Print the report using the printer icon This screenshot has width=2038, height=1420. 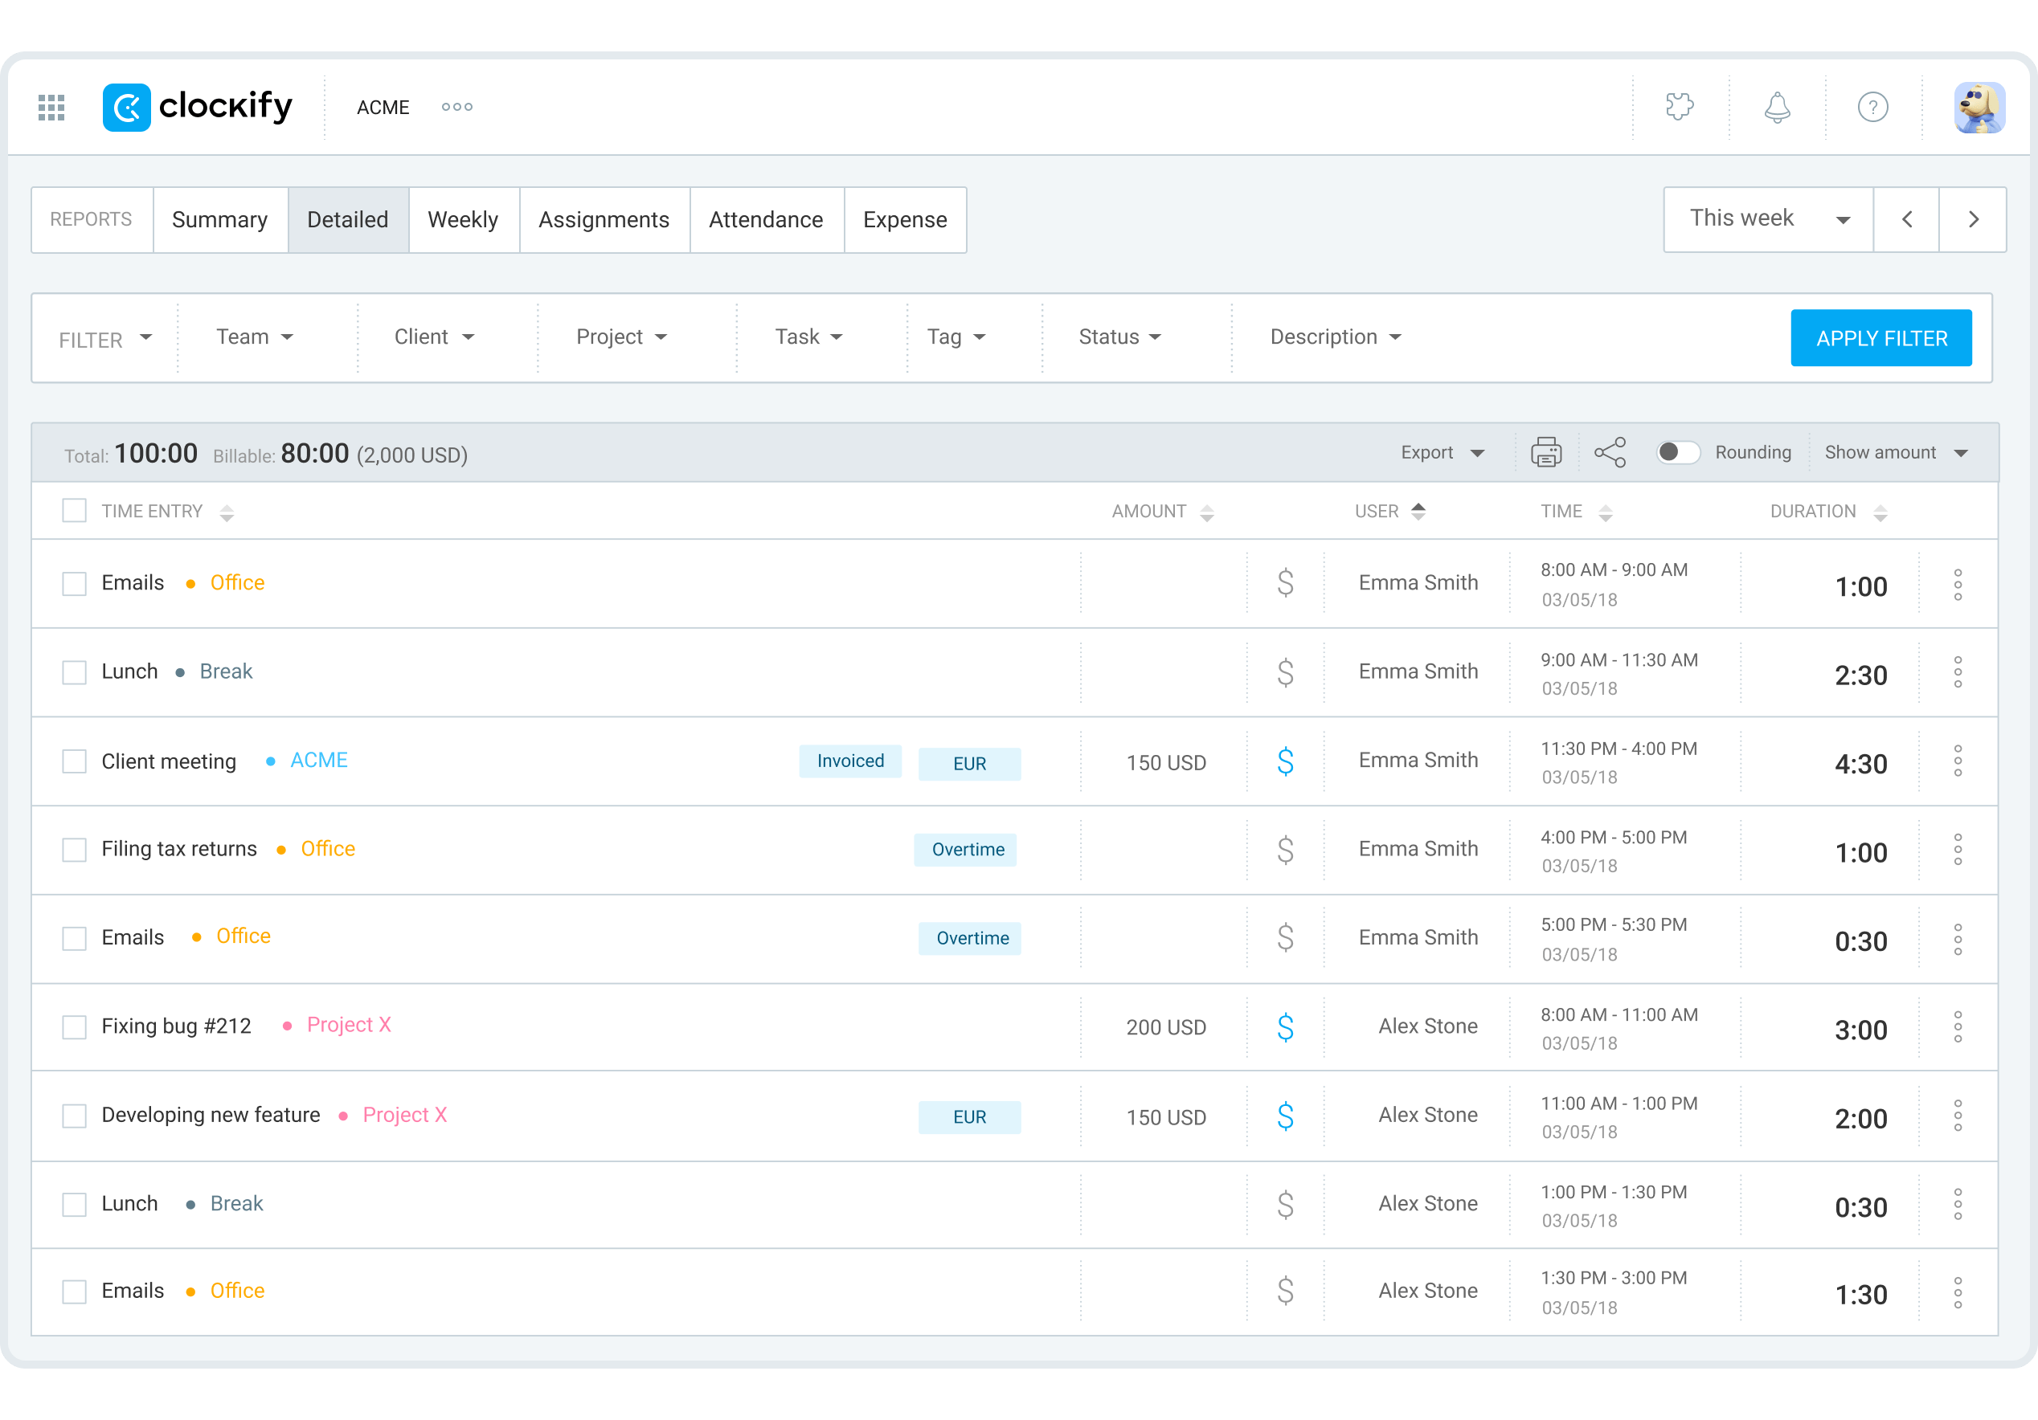(1546, 452)
